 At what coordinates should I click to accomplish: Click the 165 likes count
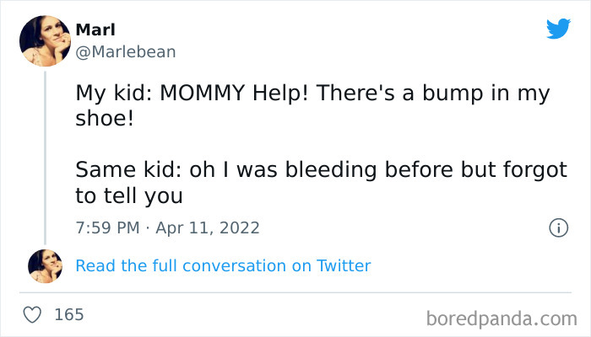[x=68, y=314]
